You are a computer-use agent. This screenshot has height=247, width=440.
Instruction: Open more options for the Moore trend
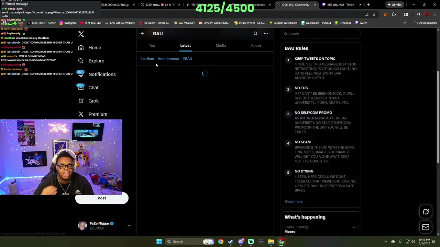355,227
